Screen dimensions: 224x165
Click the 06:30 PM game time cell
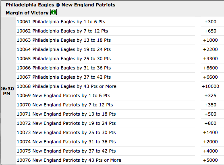pyautogui.click(x=7, y=91)
